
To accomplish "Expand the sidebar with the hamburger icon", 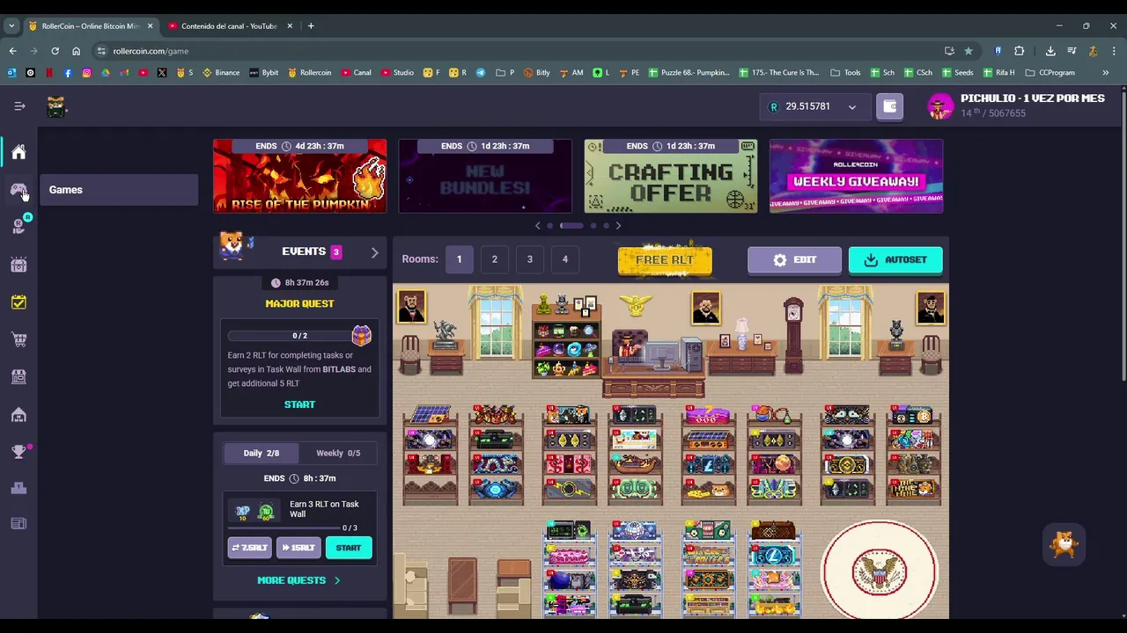I will (19, 106).
